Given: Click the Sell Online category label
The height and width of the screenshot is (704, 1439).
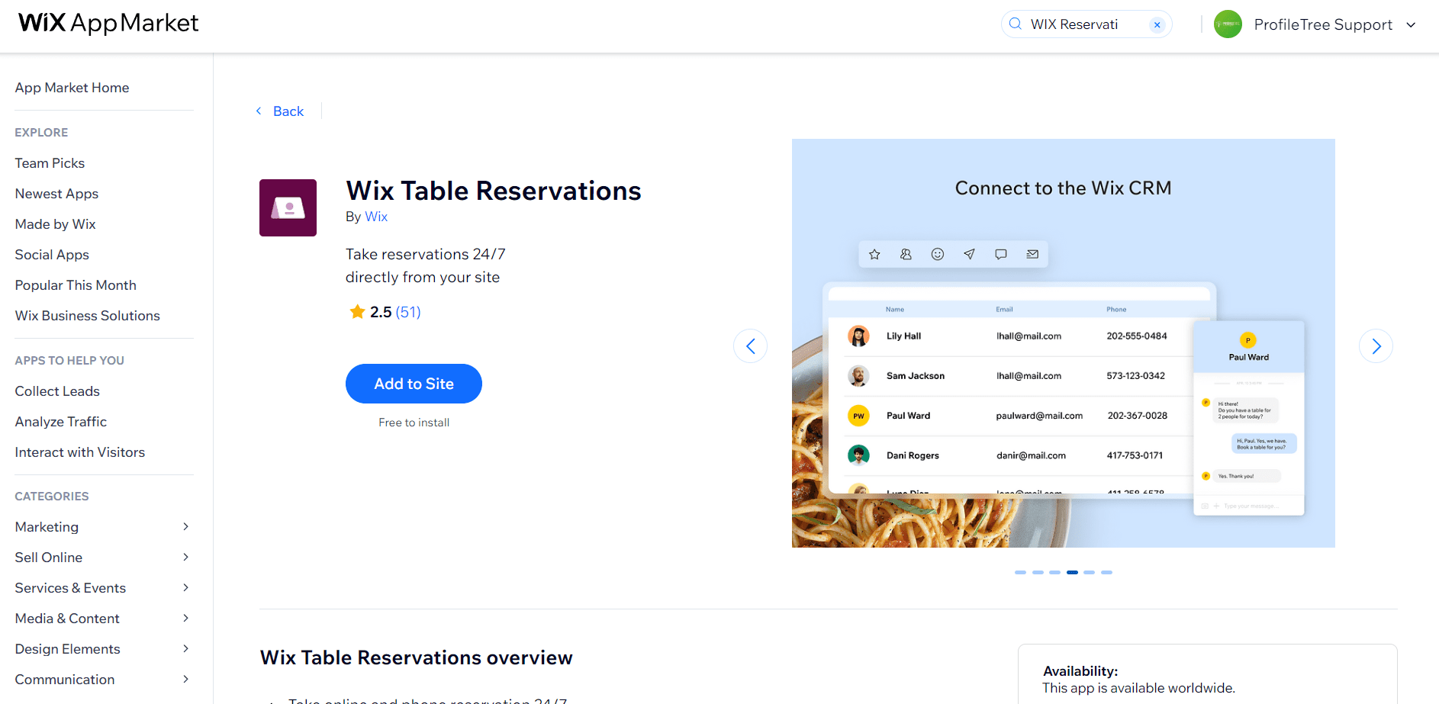Looking at the screenshot, I should 48,558.
